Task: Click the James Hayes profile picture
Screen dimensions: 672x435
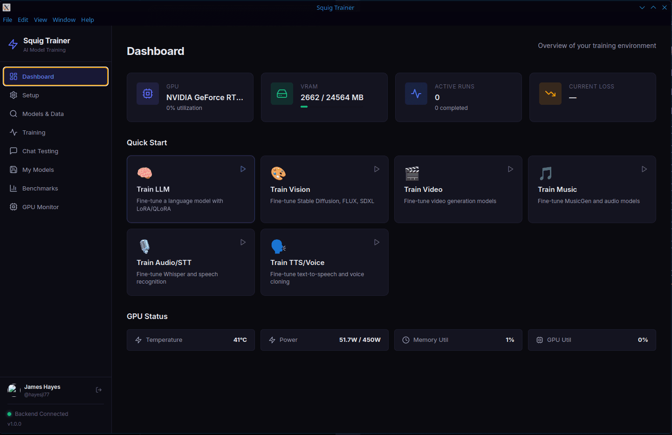Action: (13, 390)
